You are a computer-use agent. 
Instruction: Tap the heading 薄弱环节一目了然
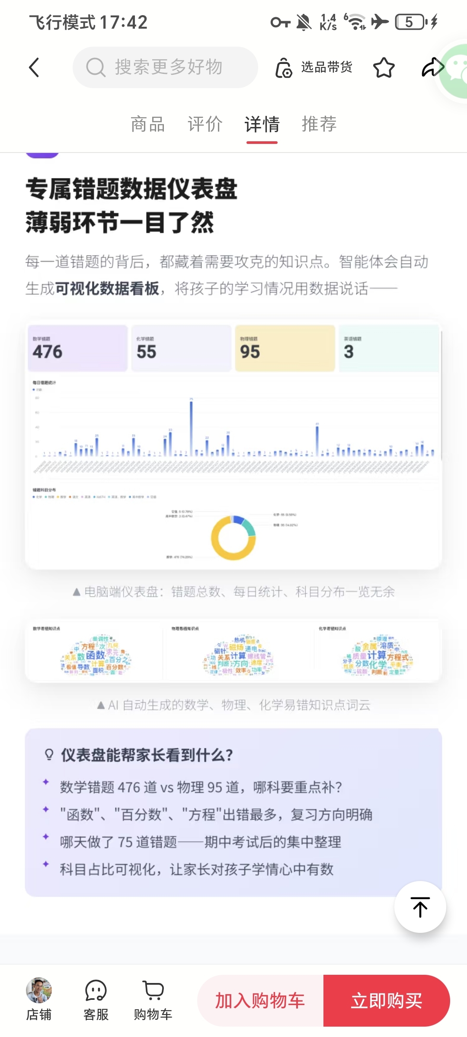click(120, 223)
